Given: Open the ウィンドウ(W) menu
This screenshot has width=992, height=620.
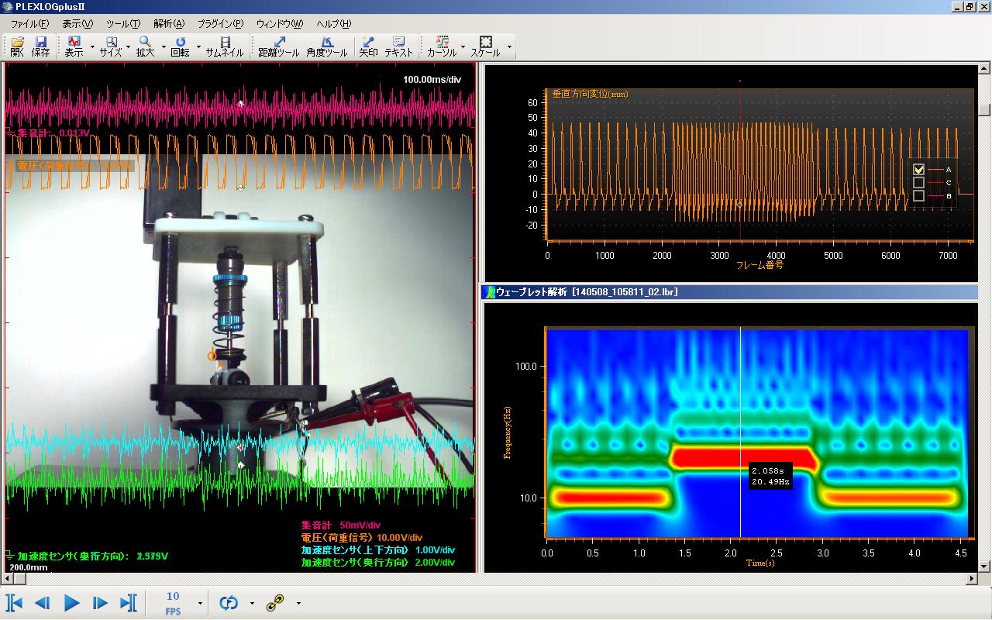Looking at the screenshot, I should coord(280,23).
